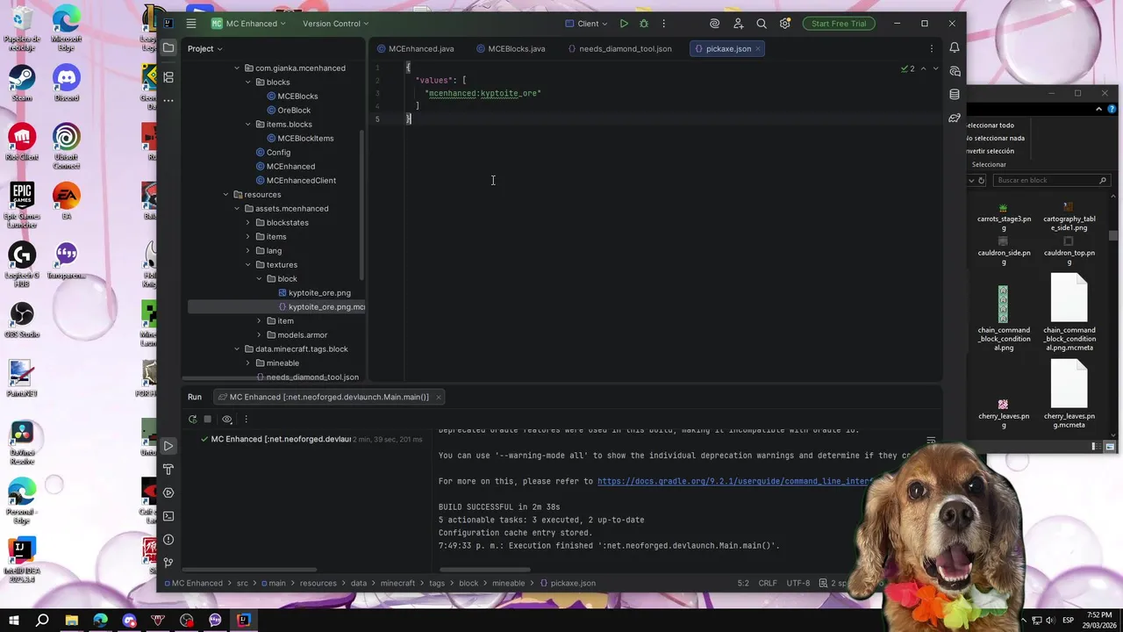Screen dimensions: 1123x632
Task: Click 'Buscar en block' search field in Explorer
Action: 1049,180
